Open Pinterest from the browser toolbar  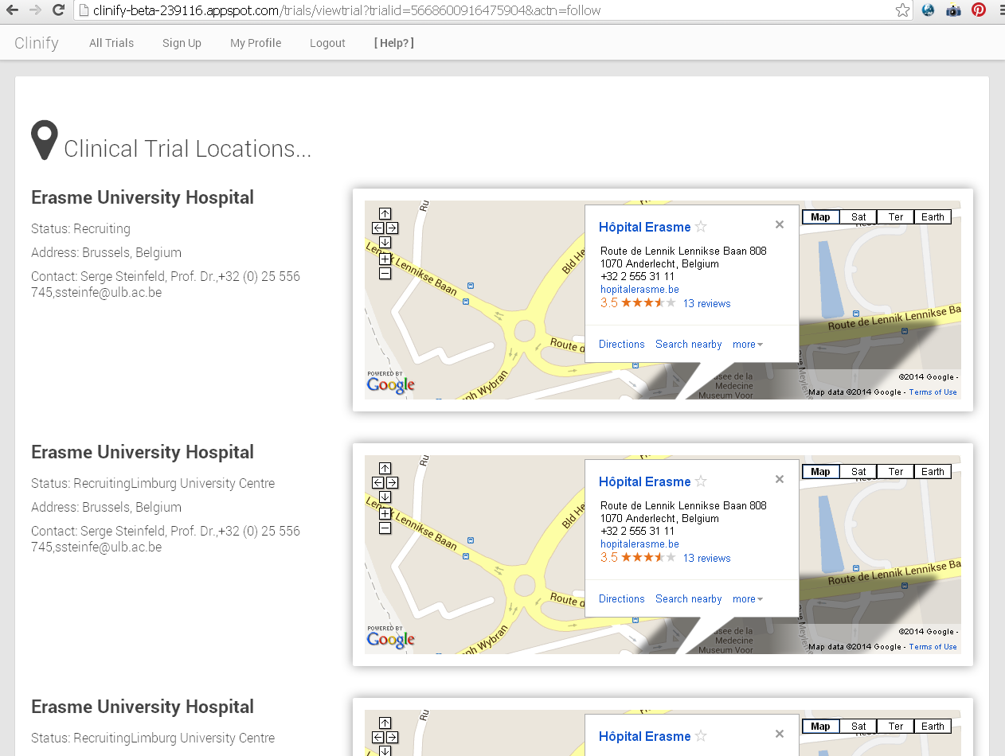click(x=979, y=10)
